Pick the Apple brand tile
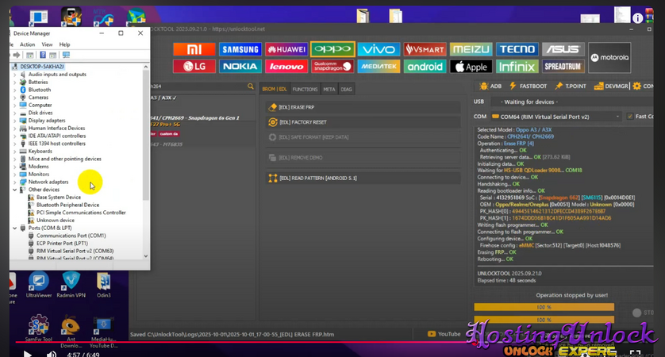 pos(471,67)
